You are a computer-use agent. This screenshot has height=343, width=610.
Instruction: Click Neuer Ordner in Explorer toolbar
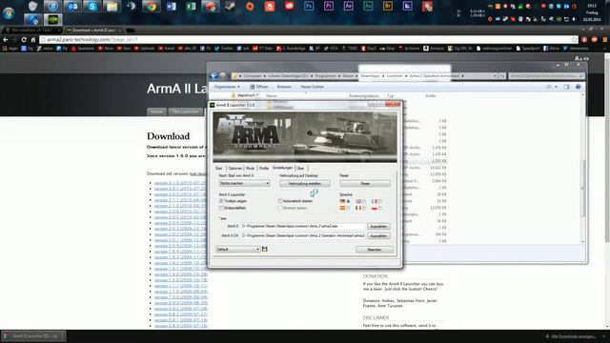[x=312, y=87]
